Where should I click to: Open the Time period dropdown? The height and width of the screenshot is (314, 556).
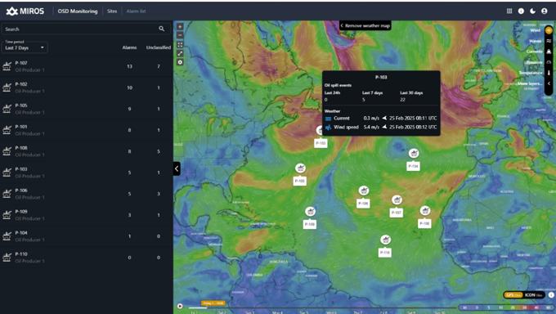[x=25, y=47]
